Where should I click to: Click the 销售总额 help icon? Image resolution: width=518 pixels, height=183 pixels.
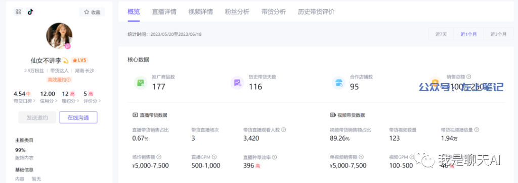click(469, 77)
